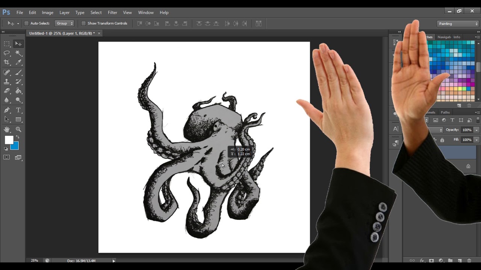Reset to default foreground and background colors
Screen dimensions: 481x270
(x=6, y=148)
